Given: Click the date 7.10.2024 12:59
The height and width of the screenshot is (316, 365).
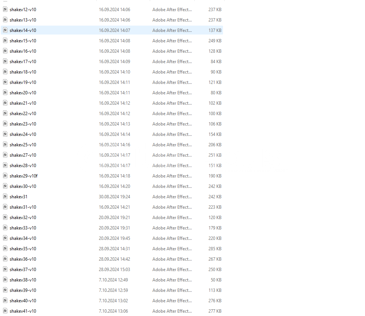Looking at the screenshot, I should (x=113, y=290).
